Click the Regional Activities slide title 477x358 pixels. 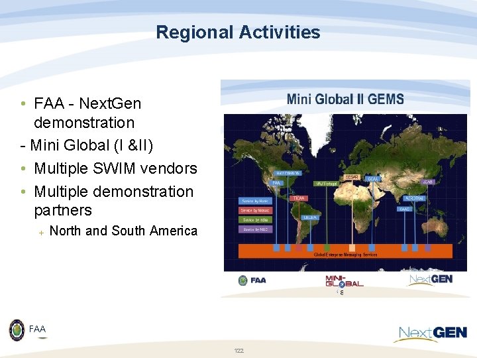tap(238, 32)
